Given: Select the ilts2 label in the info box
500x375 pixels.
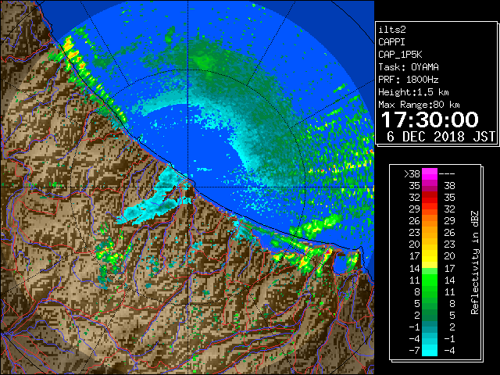Looking at the screenshot, I should [x=392, y=30].
